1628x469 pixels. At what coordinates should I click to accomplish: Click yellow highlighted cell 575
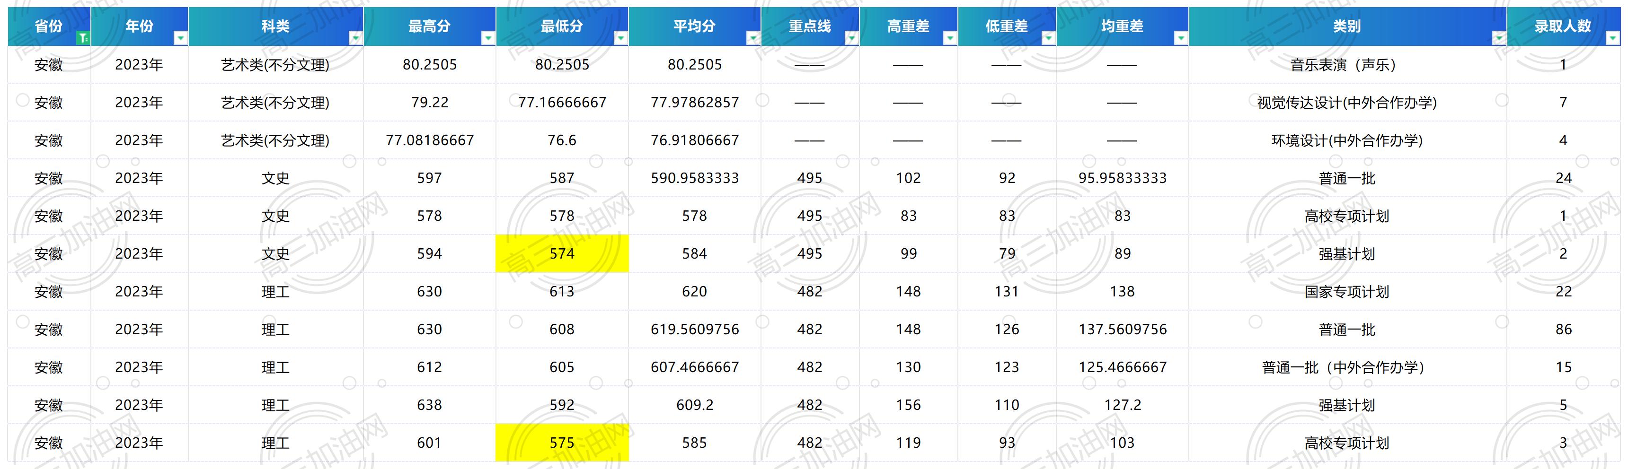point(562,443)
